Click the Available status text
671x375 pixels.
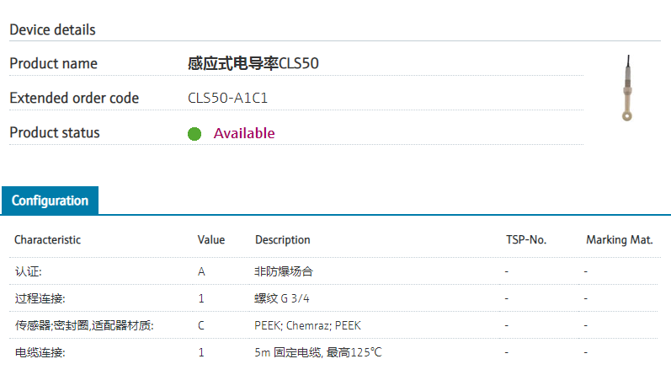(244, 133)
